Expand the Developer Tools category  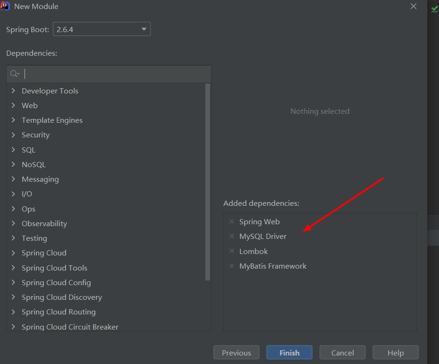pos(13,91)
